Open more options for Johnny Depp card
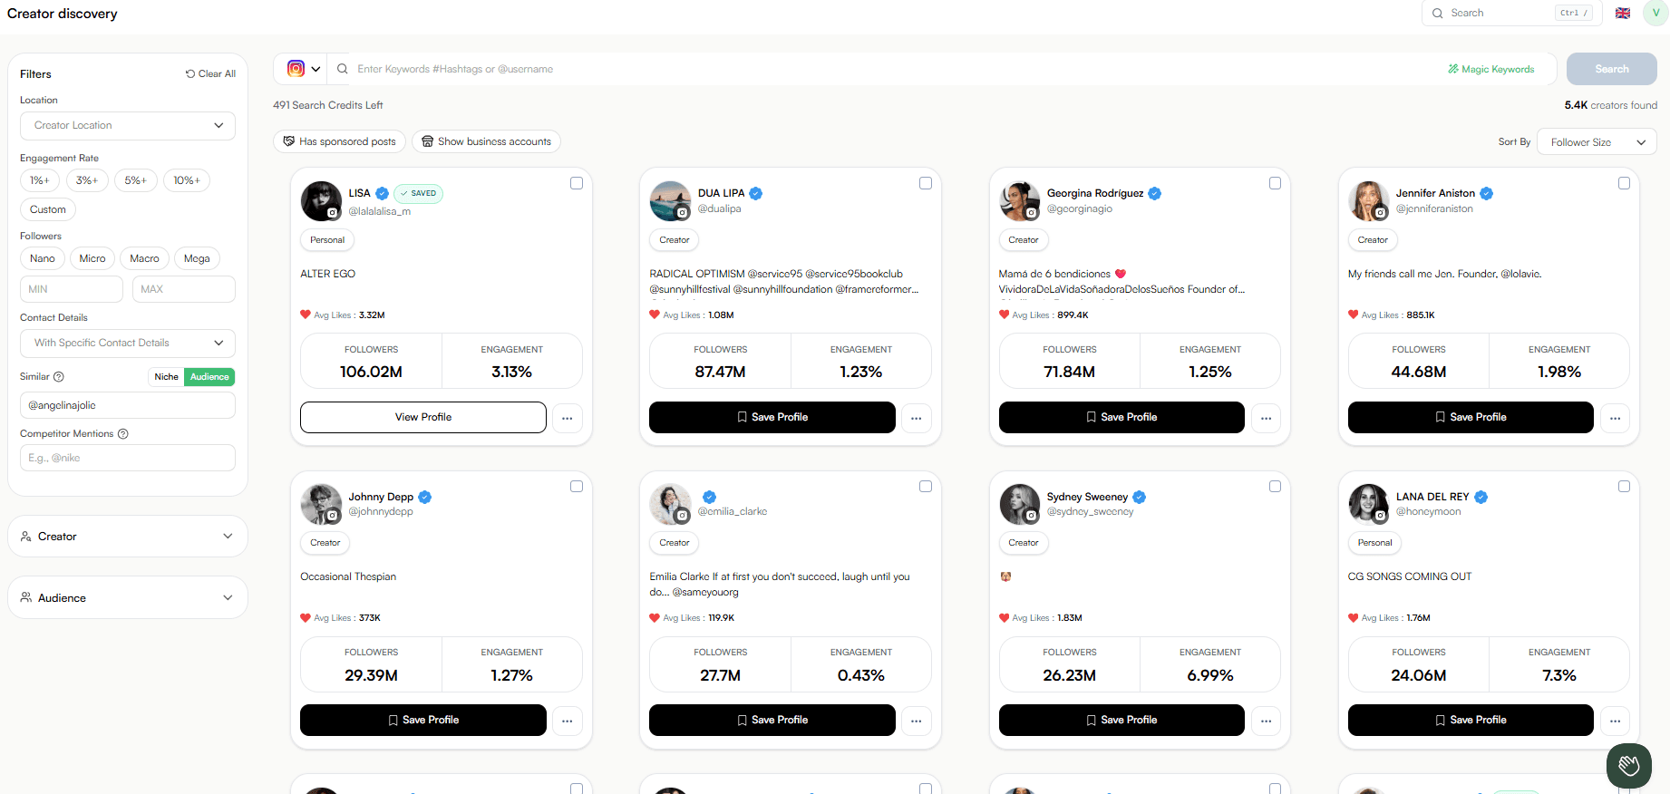The image size is (1670, 794). 568,721
